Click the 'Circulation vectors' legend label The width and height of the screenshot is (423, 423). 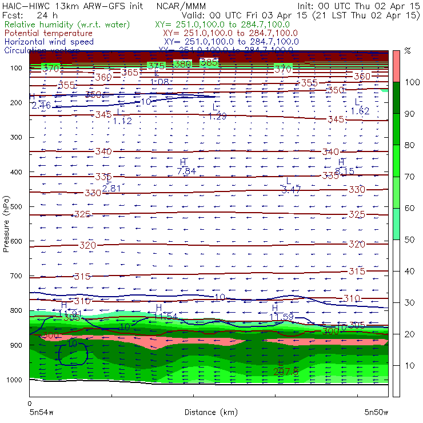[42, 50]
